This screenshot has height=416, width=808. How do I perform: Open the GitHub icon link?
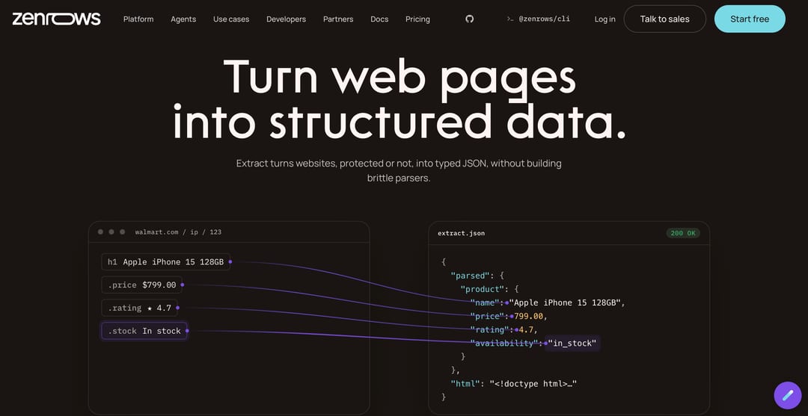pos(469,19)
